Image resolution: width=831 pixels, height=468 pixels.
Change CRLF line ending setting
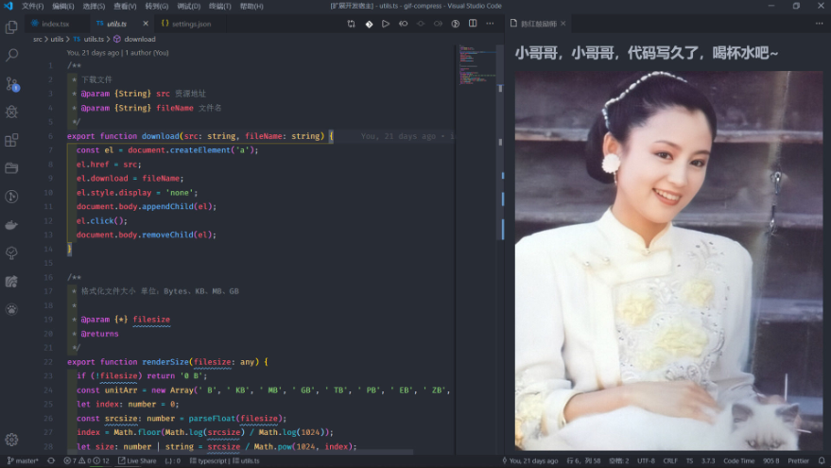tap(670, 460)
